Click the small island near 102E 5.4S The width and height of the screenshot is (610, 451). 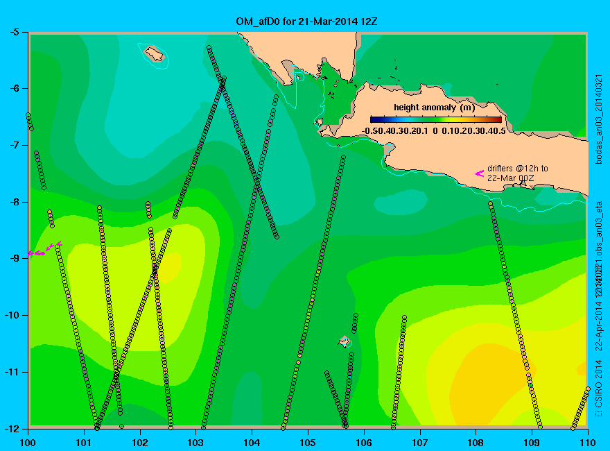[155, 54]
